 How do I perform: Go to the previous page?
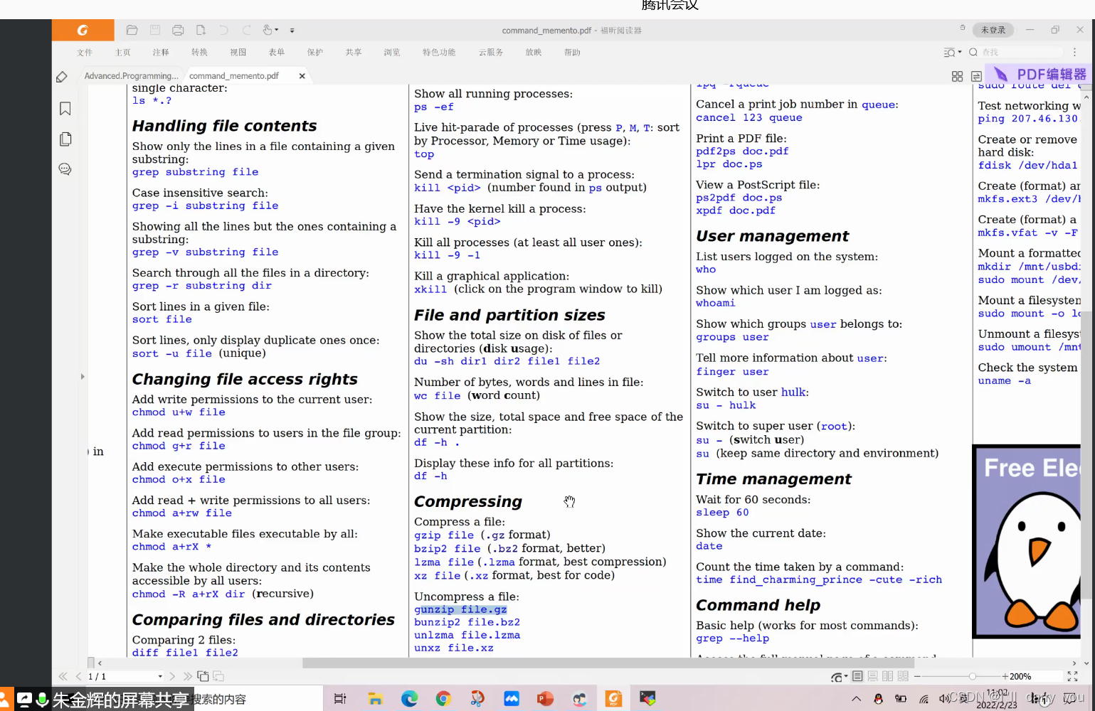[x=78, y=676]
